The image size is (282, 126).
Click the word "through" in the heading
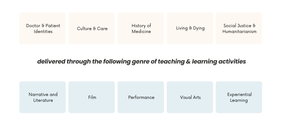(78, 61)
